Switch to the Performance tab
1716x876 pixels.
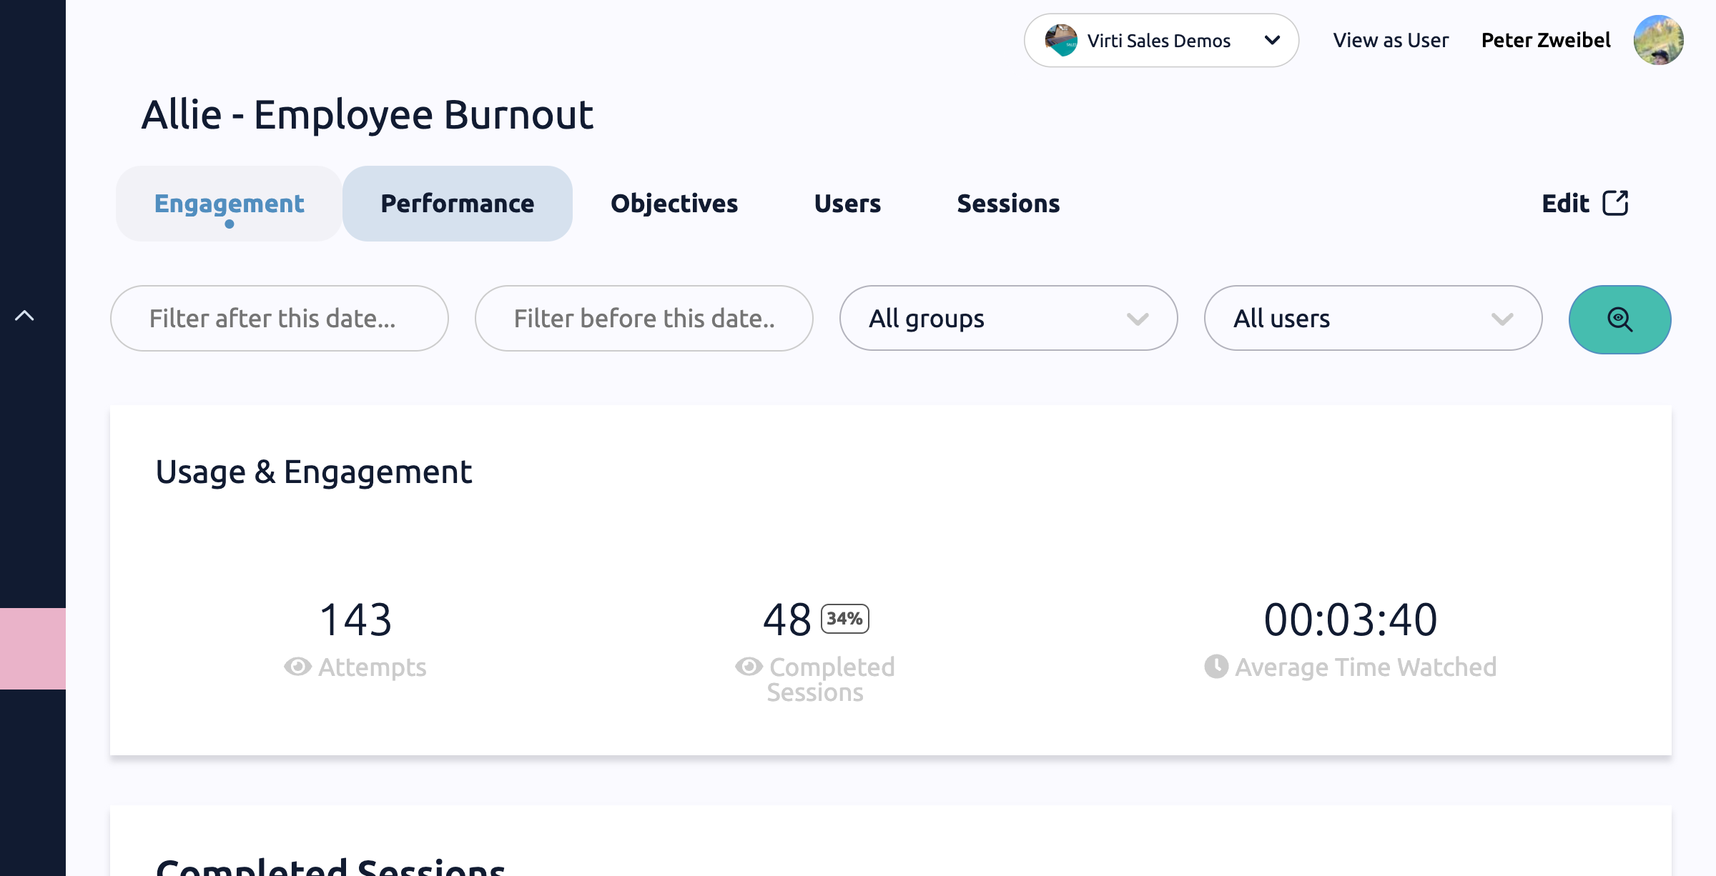(457, 204)
